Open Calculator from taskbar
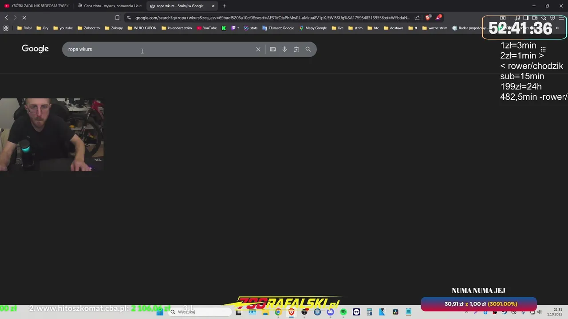 [x=369, y=312]
